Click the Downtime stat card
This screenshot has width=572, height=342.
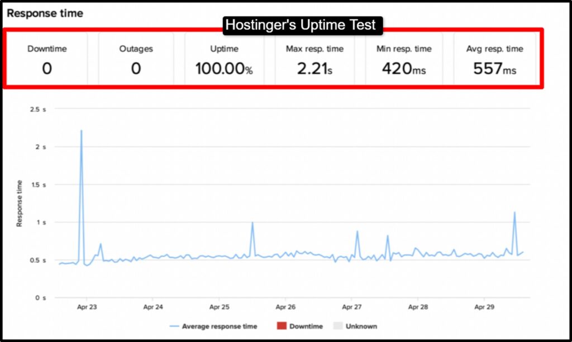coord(47,59)
